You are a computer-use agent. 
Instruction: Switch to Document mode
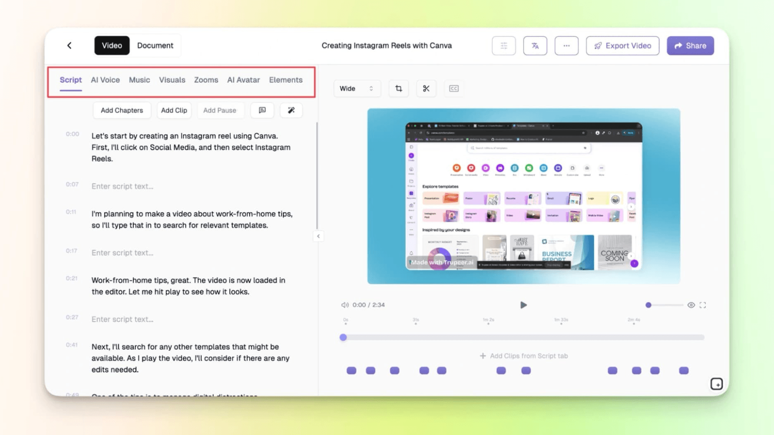tap(155, 46)
